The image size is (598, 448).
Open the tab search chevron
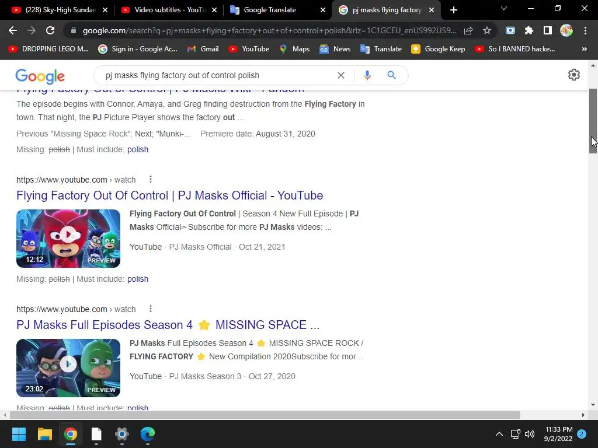click(x=504, y=8)
